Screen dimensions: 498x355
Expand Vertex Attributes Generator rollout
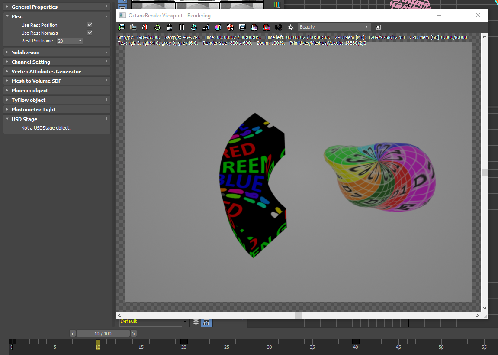point(57,71)
